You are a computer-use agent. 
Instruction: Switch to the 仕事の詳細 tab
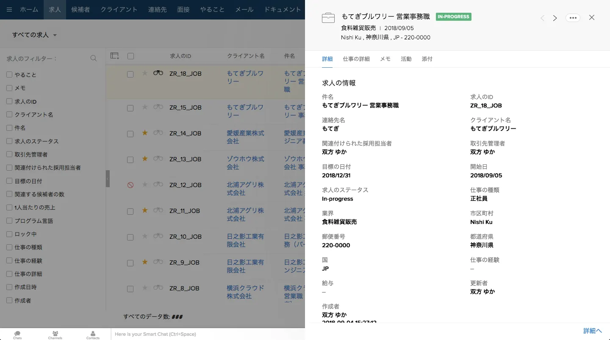click(356, 59)
